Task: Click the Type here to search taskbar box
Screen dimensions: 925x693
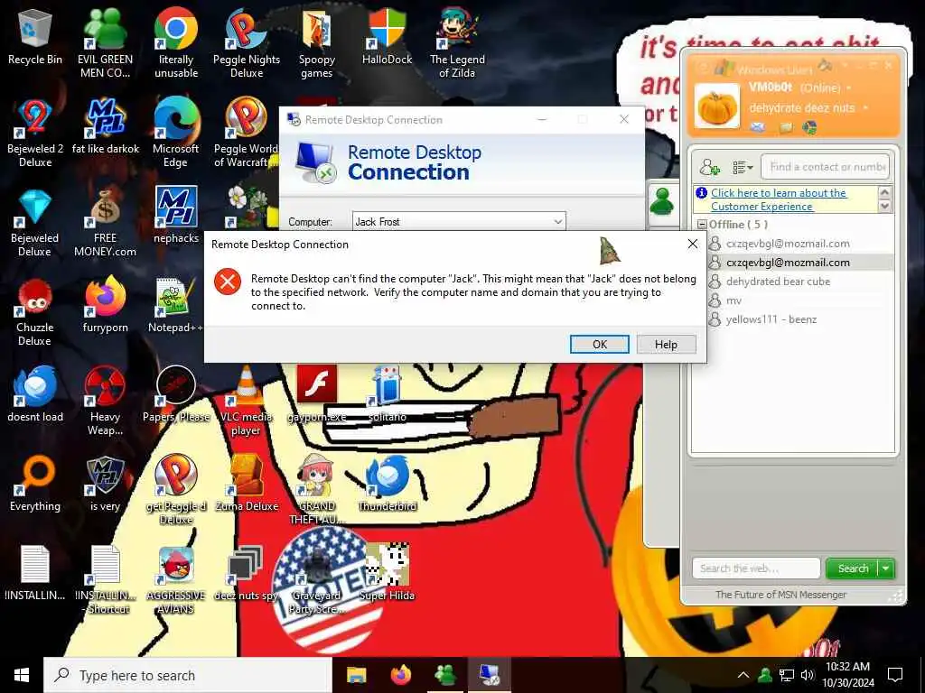Action: pos(188,675)
